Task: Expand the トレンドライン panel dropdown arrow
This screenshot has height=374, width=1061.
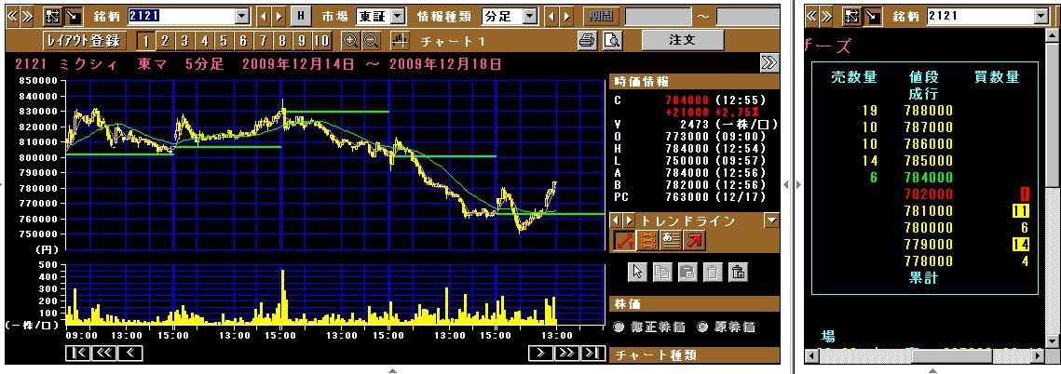Action: tap(770, 220)
